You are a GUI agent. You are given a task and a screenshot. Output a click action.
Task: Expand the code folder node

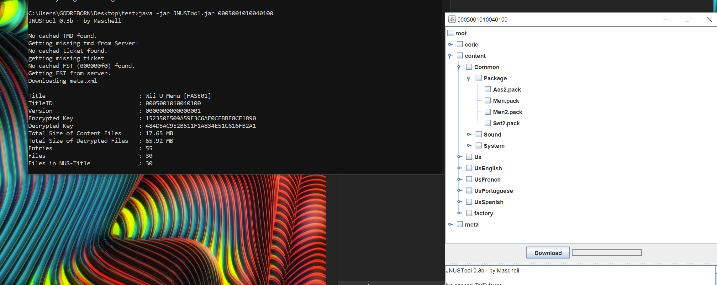click(450, 44)
